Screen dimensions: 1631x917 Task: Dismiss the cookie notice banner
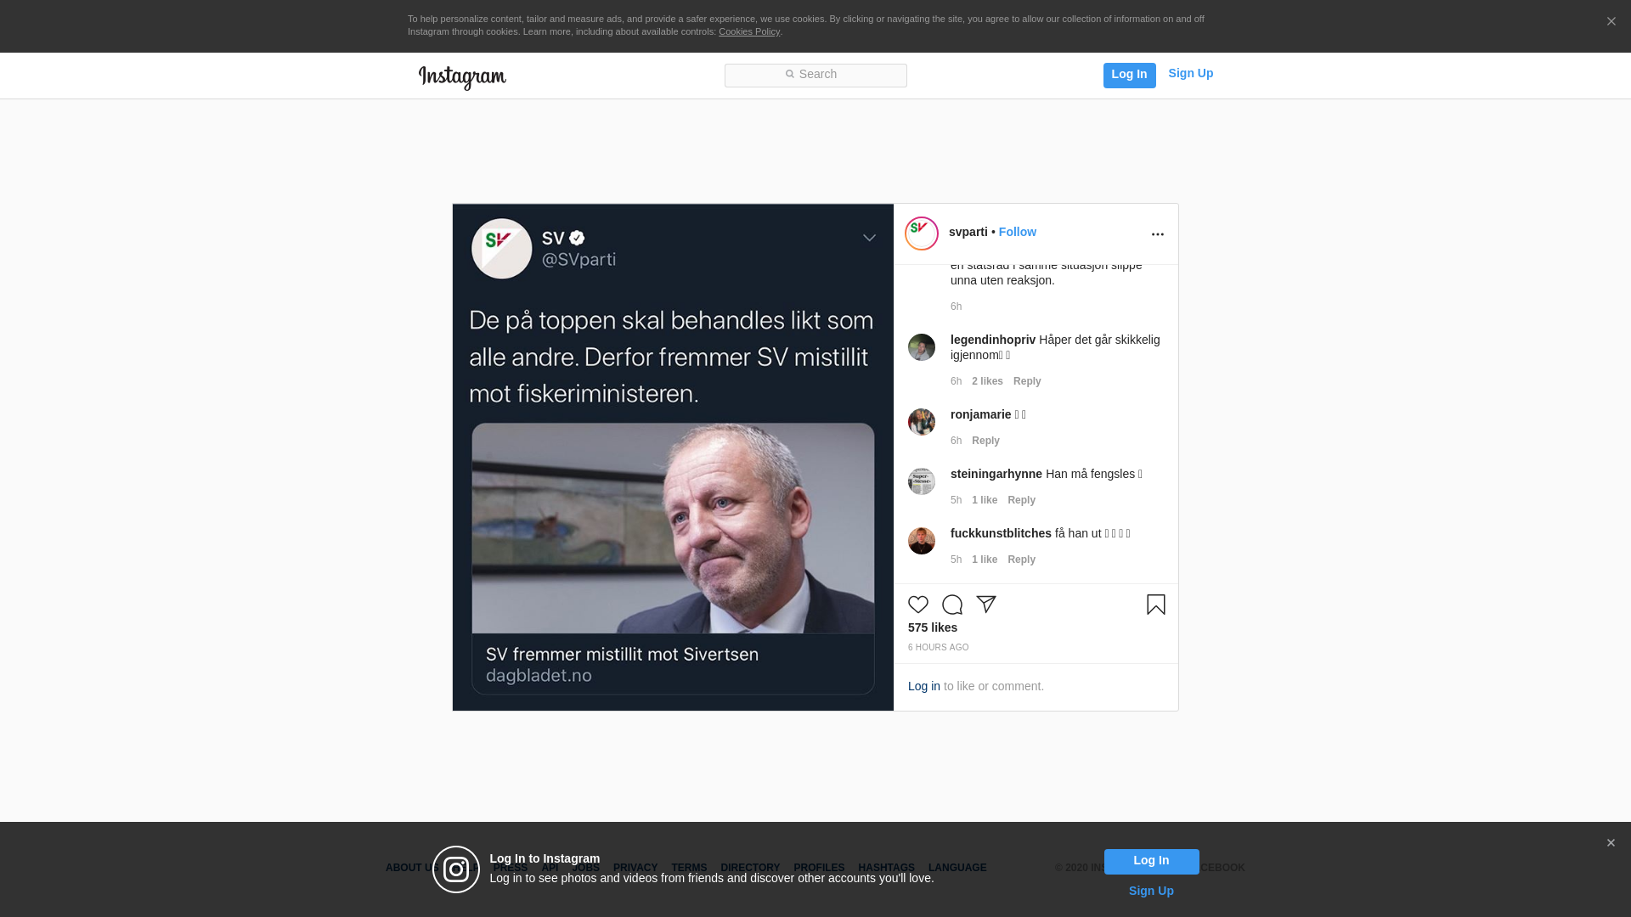coord(1611,22)
